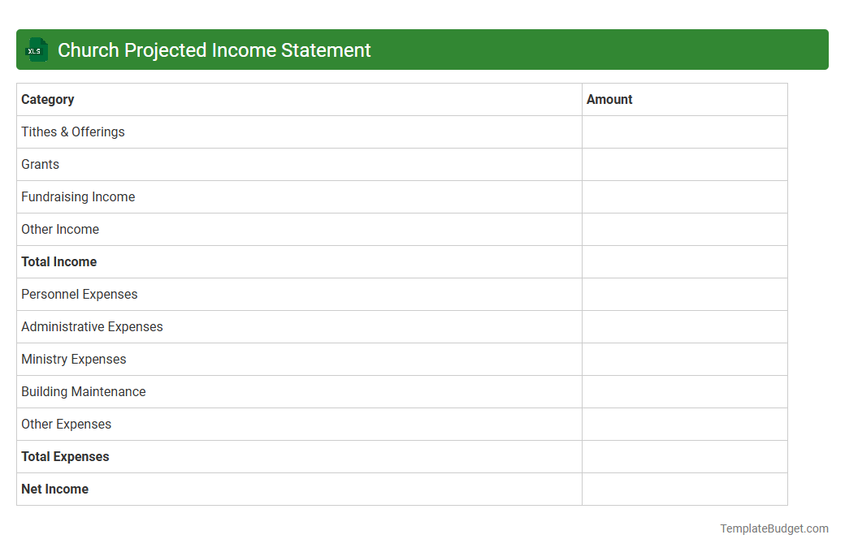Click the Net Income row label

[54, 489]
